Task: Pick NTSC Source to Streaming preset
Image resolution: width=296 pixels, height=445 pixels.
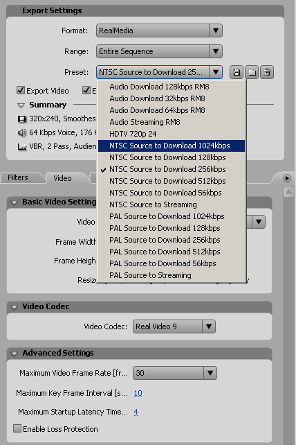Action: click(172, 204)
